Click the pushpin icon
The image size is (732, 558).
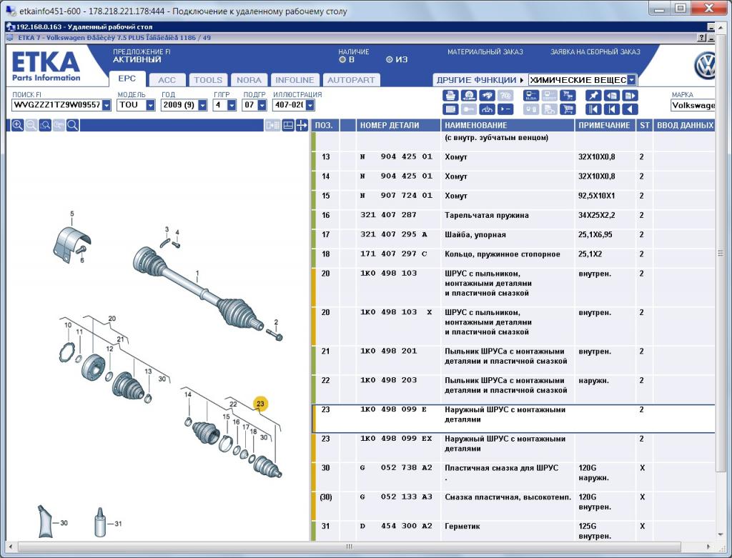pos(593,96)
